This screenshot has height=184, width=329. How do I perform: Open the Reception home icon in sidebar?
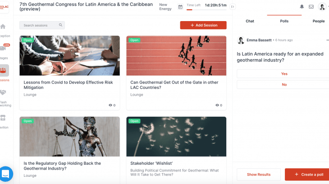point(3,26)
